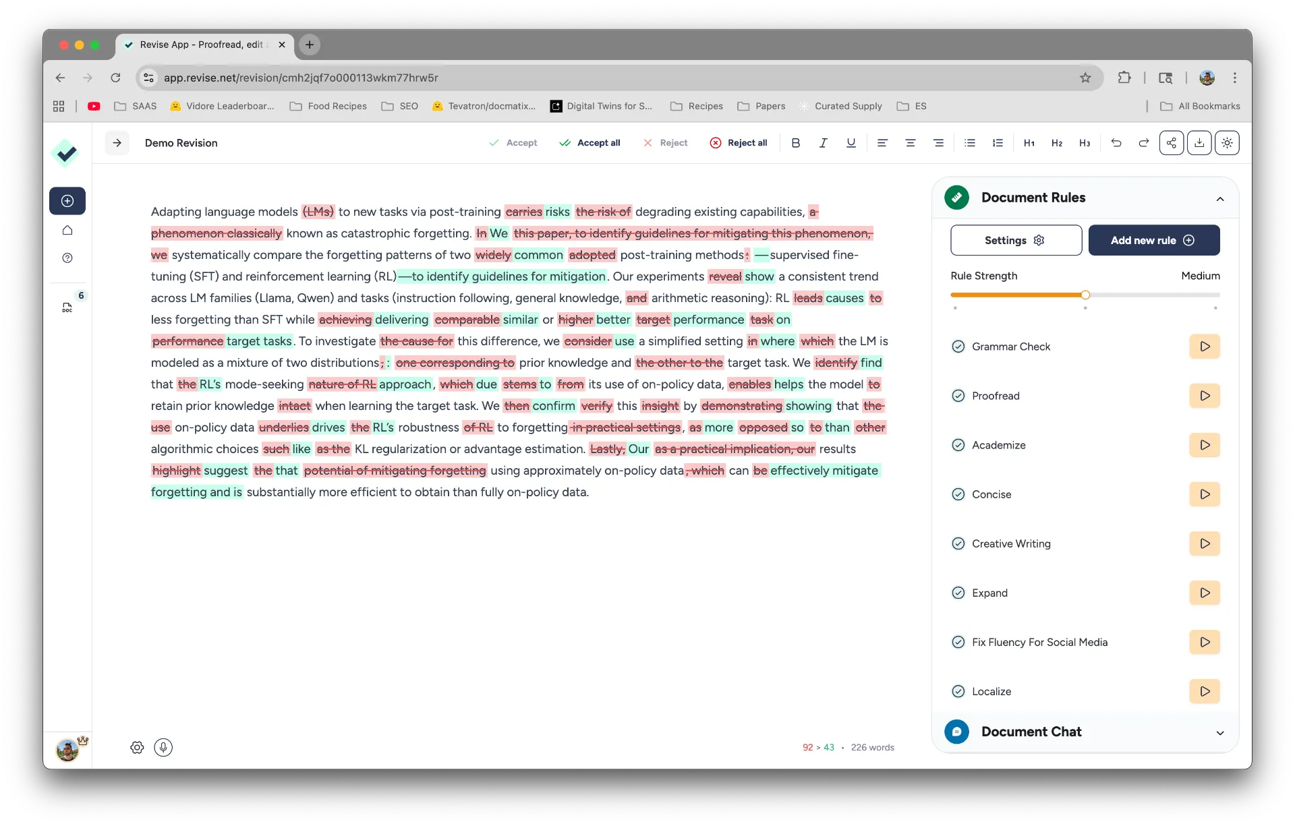Expand the Document Chat section
Screen dimensions: 1295x826
click(x=1219, y=732)
